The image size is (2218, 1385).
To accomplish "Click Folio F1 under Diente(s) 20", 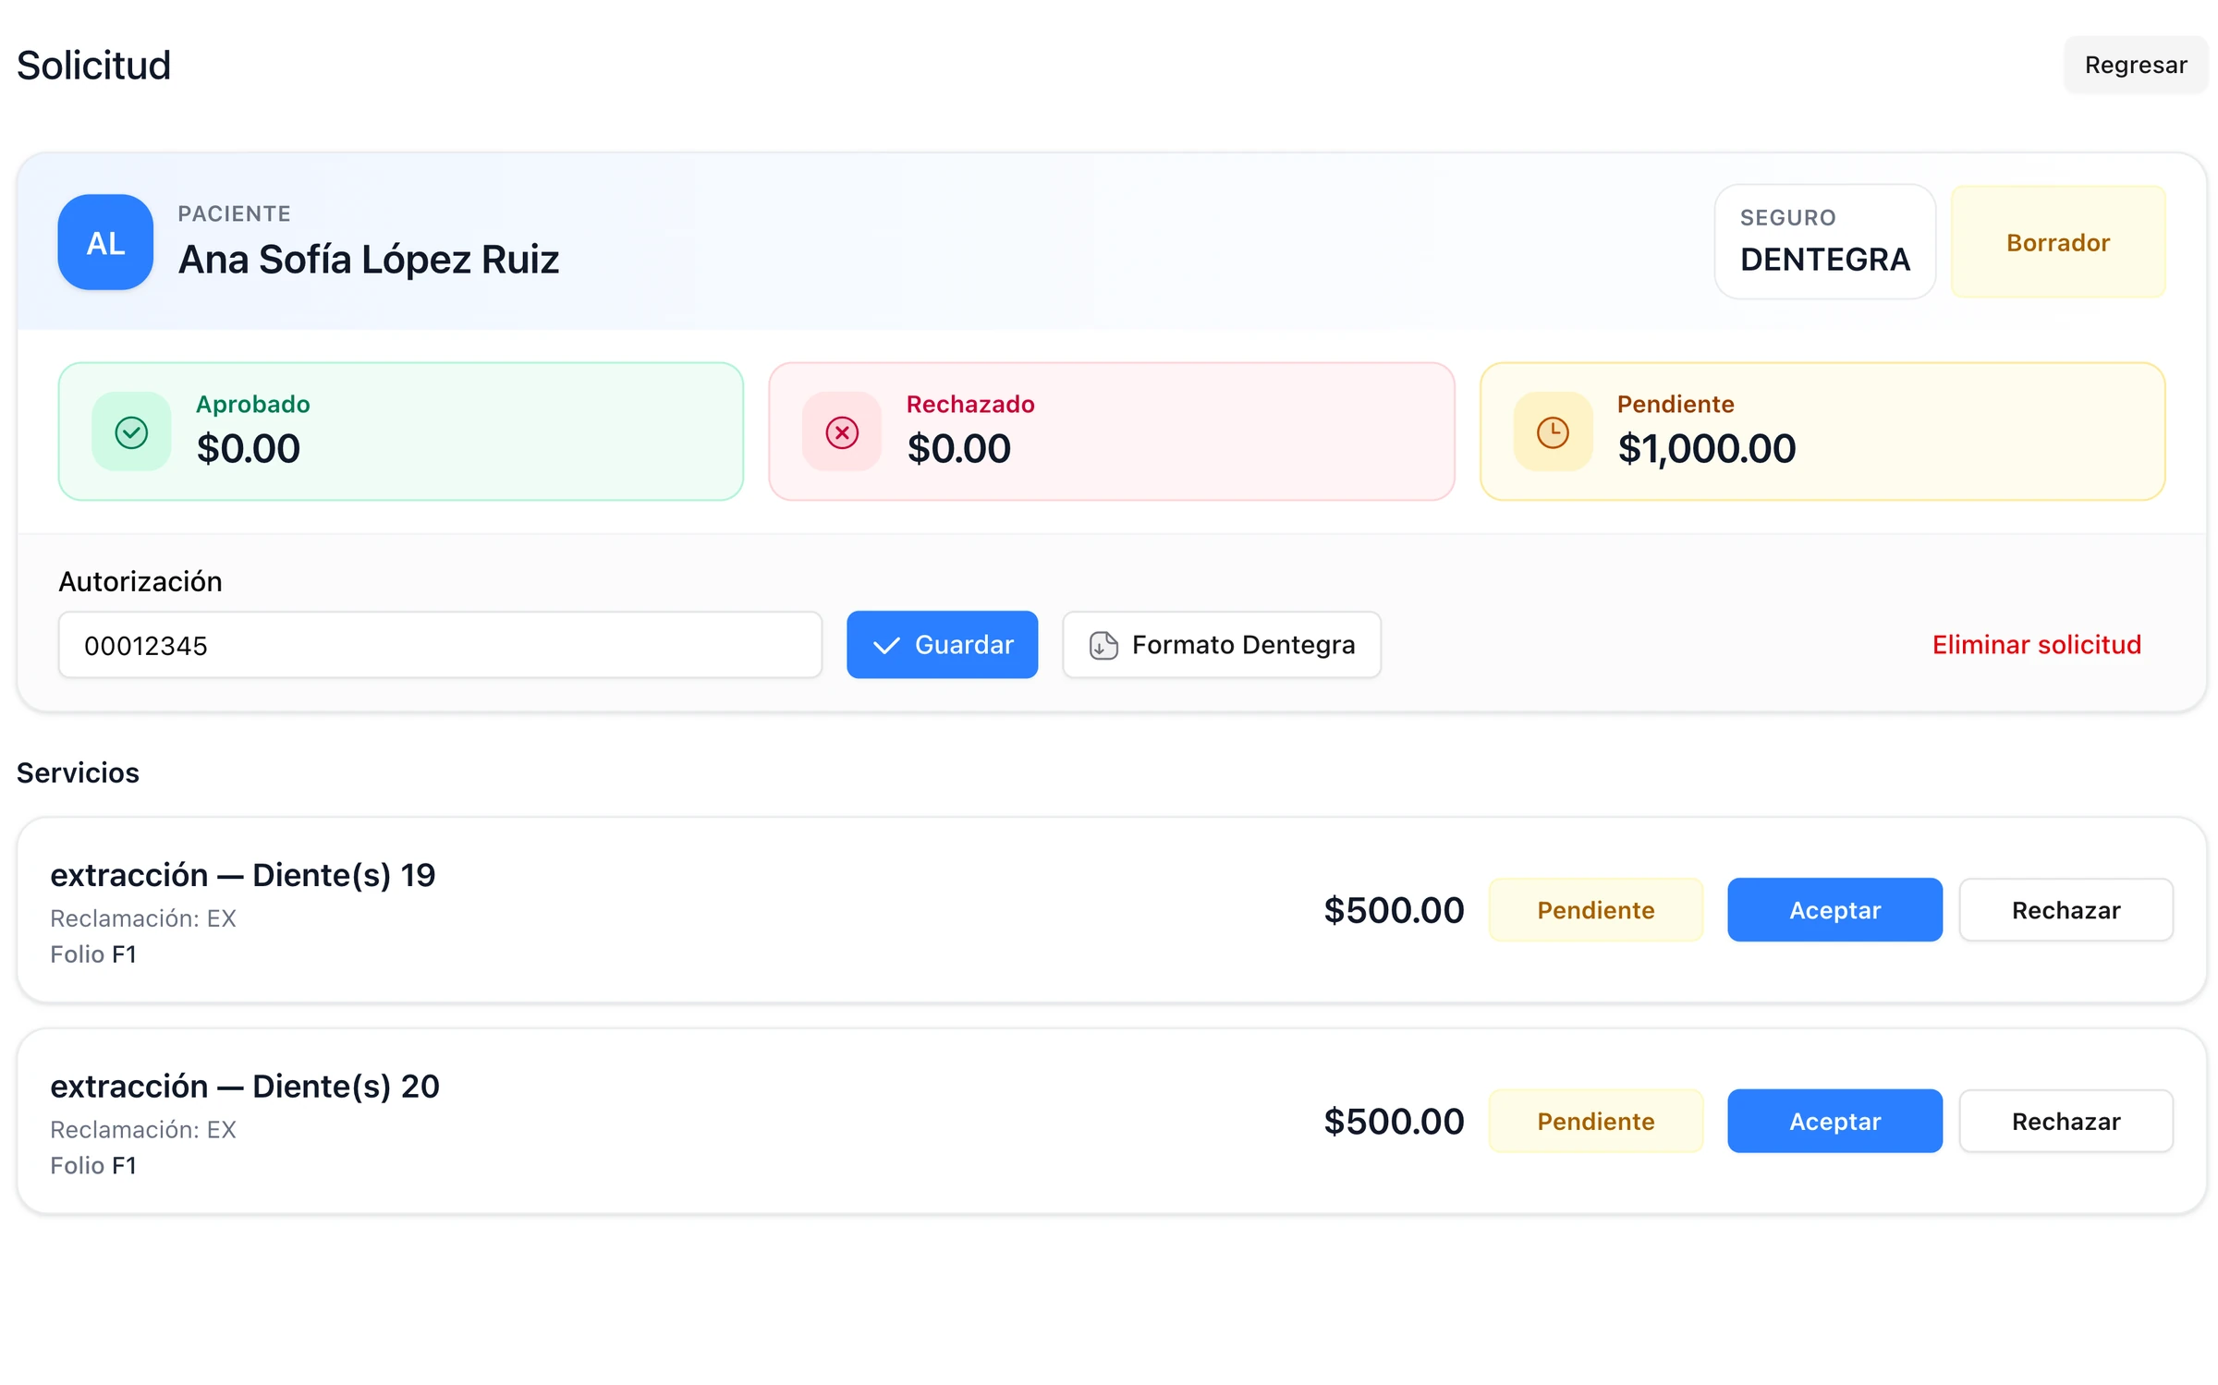I will pos(93,1166).
